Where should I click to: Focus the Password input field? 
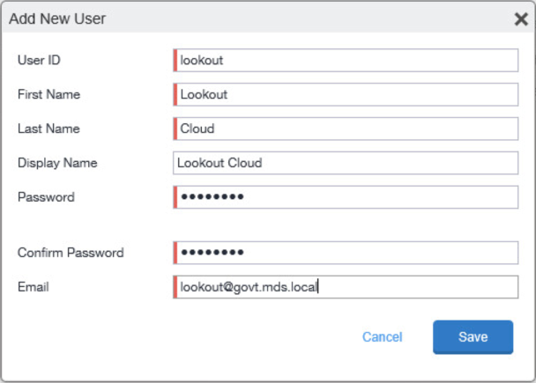pyautogui.click(x=346, y=197)
